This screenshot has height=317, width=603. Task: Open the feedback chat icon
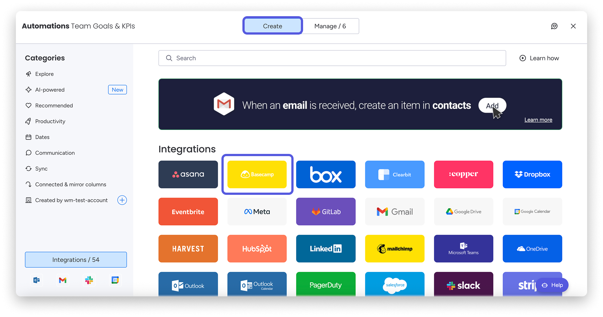(x=554, y=26)
